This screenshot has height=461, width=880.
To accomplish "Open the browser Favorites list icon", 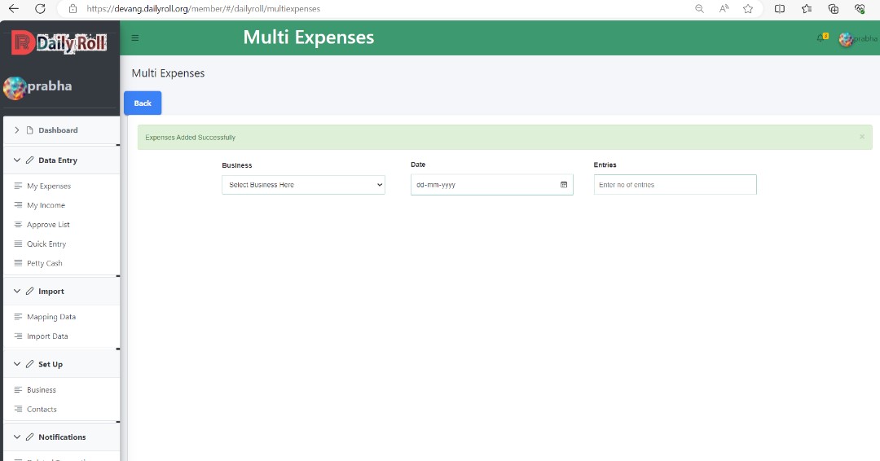I will tap(807, 8).
